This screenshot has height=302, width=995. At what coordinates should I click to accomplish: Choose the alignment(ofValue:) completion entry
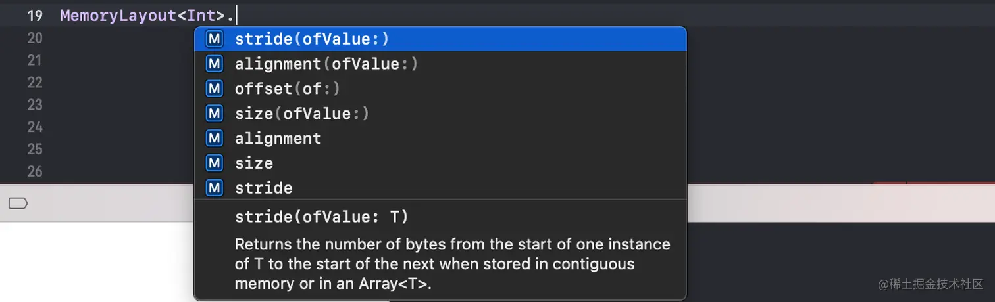click(x=326, y=64)
